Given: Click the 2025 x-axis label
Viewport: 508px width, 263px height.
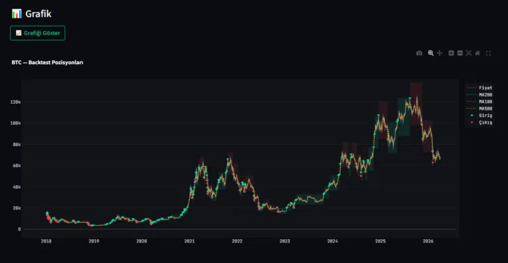Looking at the screenshot, I should click(x=380, y=241).
